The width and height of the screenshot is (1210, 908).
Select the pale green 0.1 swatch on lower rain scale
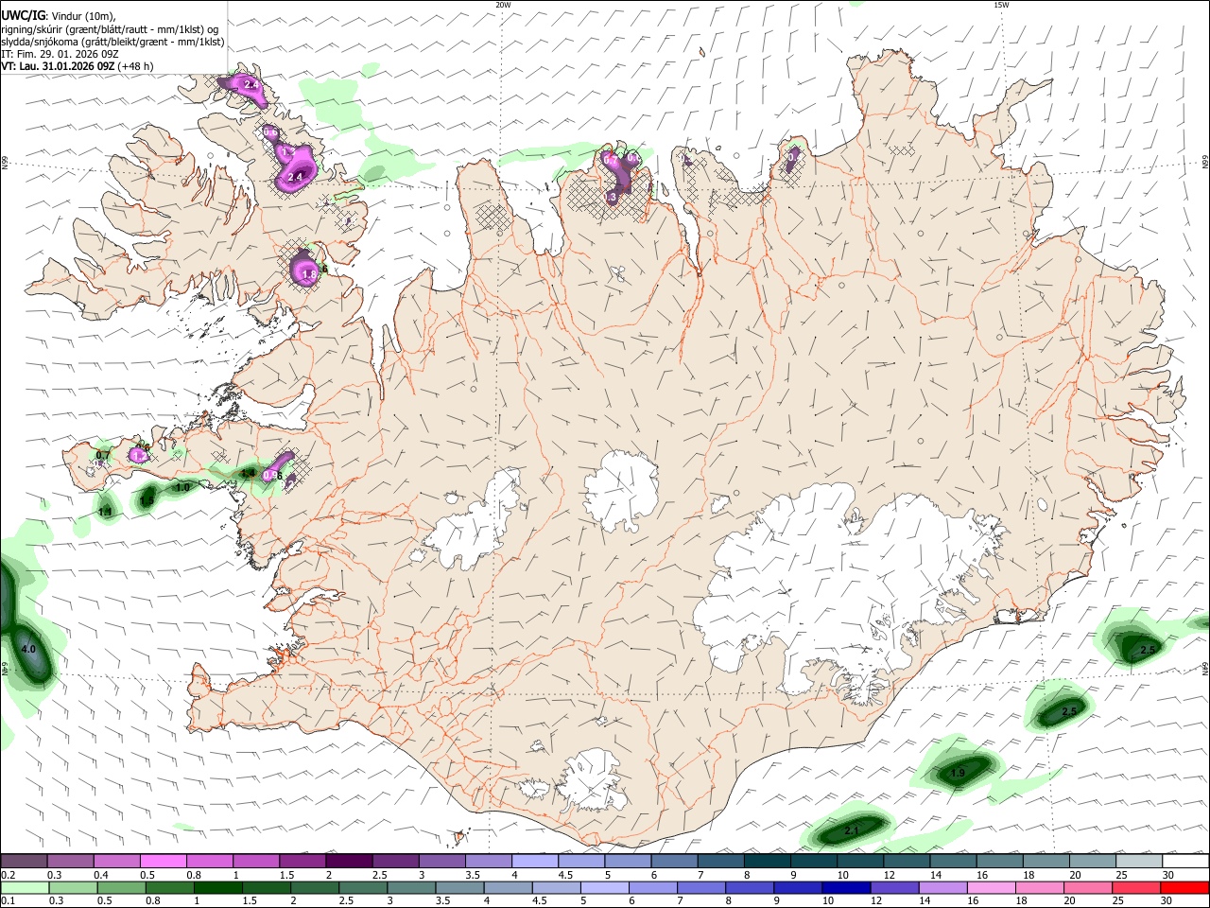tap(24, 887)
